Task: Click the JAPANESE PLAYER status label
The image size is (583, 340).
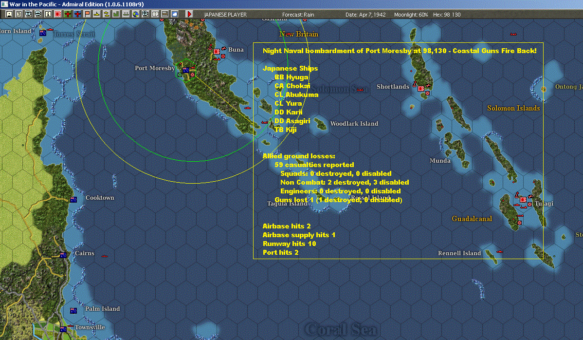Action: (225, 15)
